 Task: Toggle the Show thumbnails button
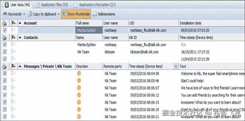[76, 14]
